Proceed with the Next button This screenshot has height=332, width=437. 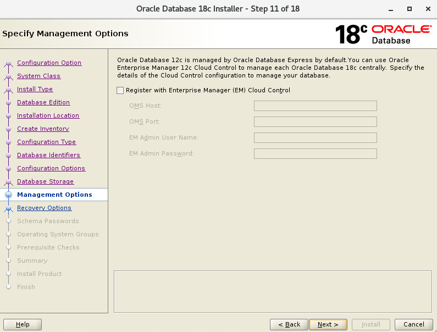click(328, 324)
